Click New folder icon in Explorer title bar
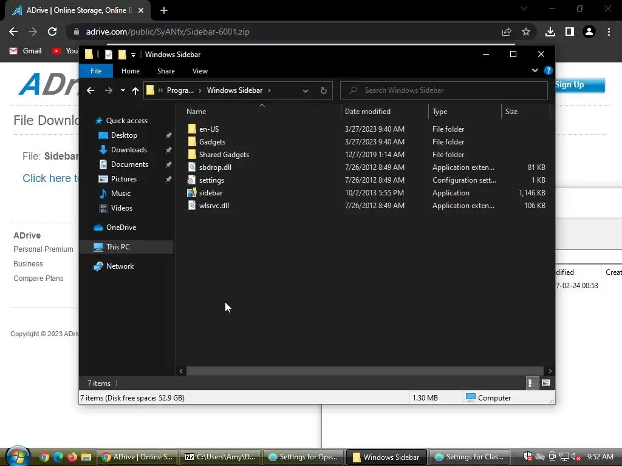The height and width of the screenshot is (466, 622). 122,54
